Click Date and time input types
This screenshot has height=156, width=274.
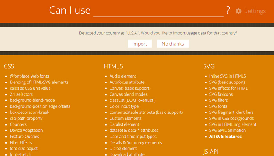[x=133, y=136]
